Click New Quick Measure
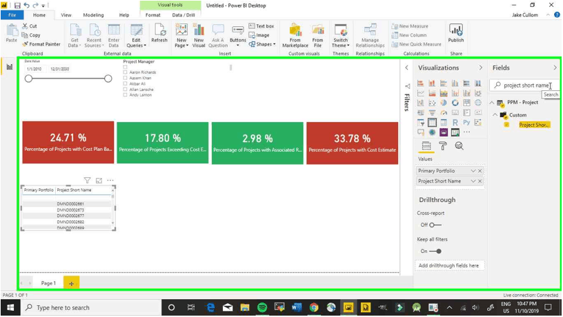 coord(416,44)
